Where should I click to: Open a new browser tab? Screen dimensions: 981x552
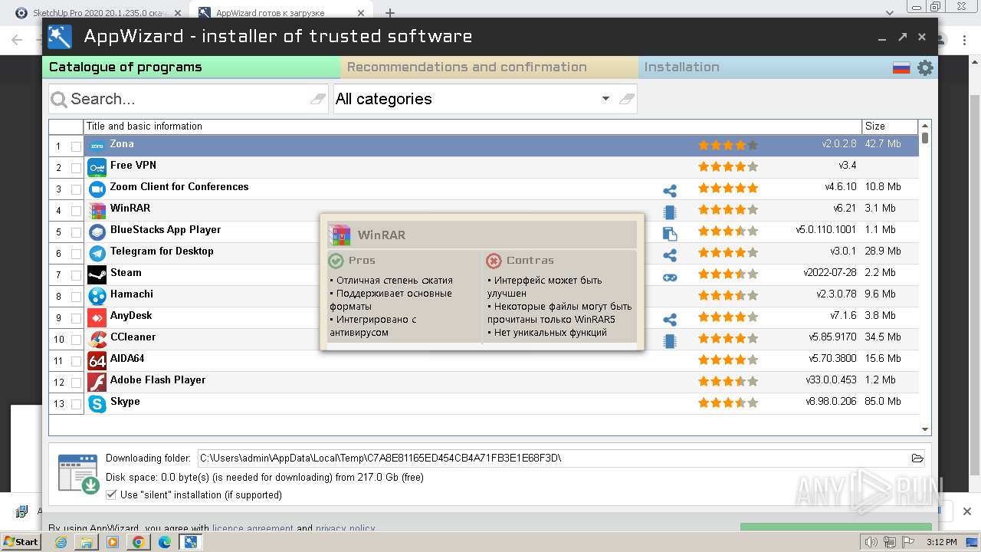pos(389,13)
